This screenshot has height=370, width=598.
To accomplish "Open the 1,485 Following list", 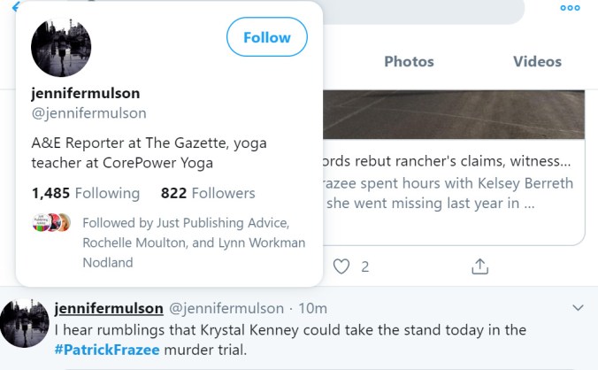I will (85, 193).
